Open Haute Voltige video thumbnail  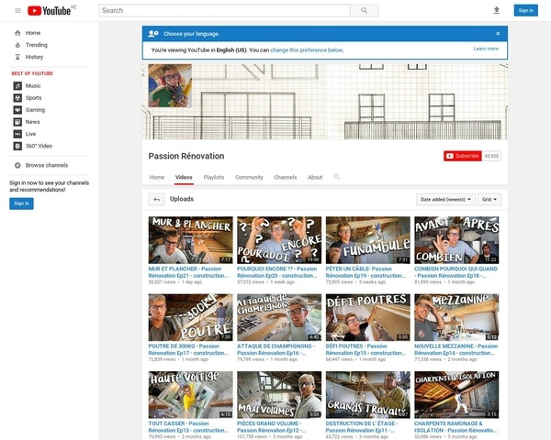pyautogui.click(x=190, y=395)
